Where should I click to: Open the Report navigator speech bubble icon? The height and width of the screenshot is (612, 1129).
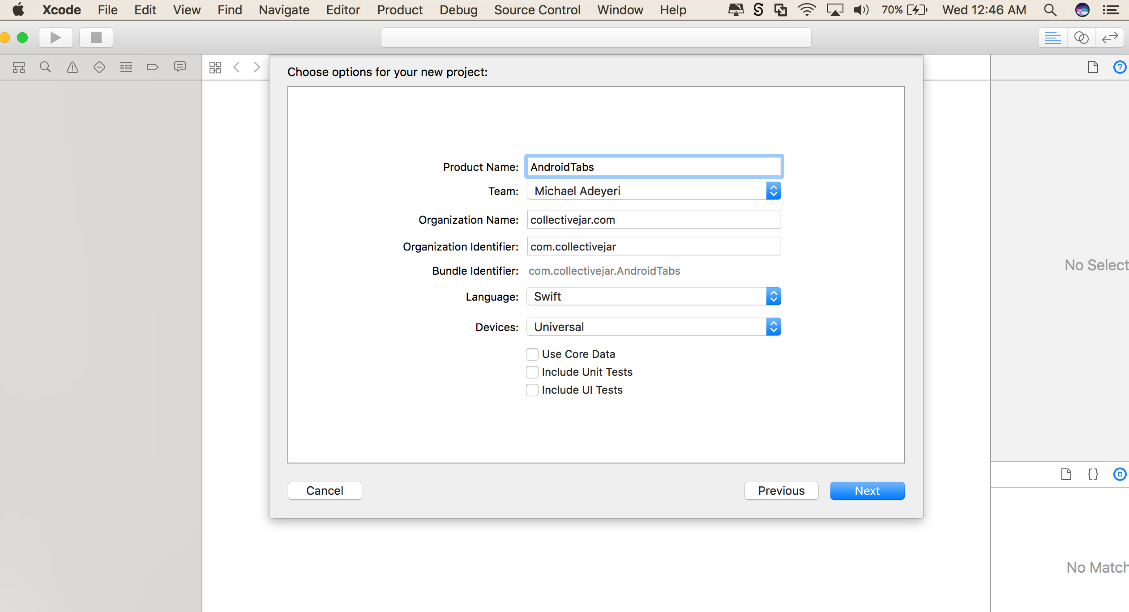click(180, 67)
